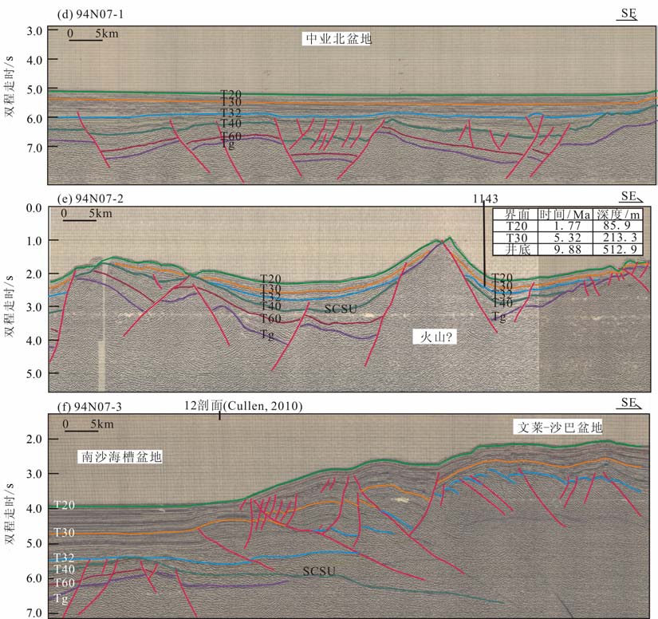Select the well 1143 marker label
658x619 pixels.
coord(485,198)
